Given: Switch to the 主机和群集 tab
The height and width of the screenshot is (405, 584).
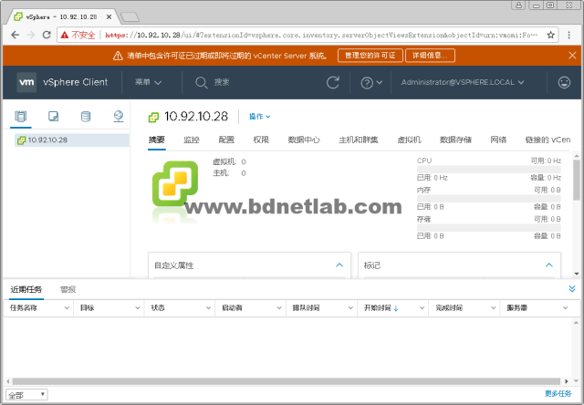Looking at the screenshot, I should pos(359,140).
